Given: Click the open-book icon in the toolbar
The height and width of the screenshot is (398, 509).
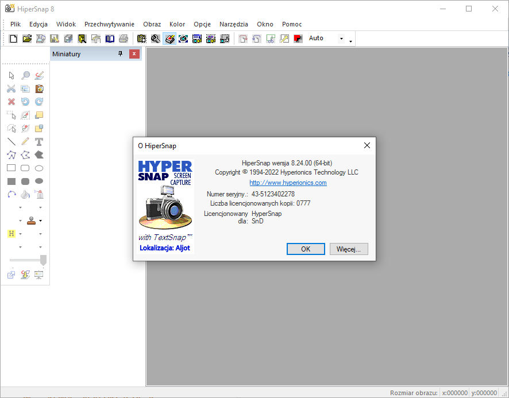Looking at the screenshot, I should [110, 39].
